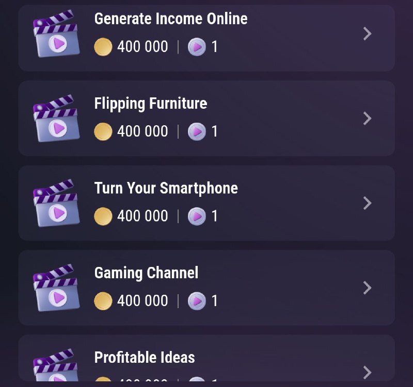Viewport: 413px width, 387px height.
Task: Open the Gaming Channel video task title
Action: pyautogui.click(x=146, y=273)
